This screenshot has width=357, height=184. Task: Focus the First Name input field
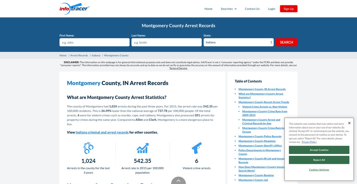point(95,42)
